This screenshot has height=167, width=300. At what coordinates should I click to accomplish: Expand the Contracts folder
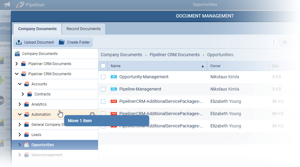pyautogui.click(x=23, y=94)
